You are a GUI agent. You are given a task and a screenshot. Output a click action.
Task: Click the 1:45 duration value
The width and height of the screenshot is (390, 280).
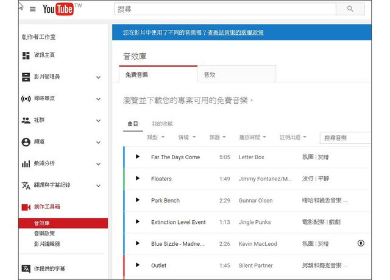(x=225, y=265)
